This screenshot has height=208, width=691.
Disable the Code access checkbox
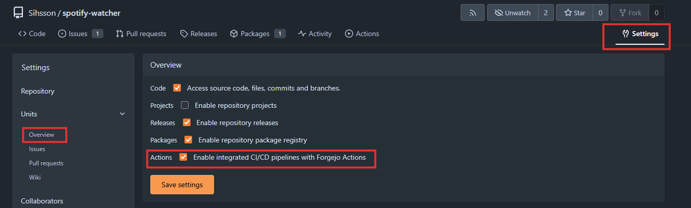click(x=177, y=88)
